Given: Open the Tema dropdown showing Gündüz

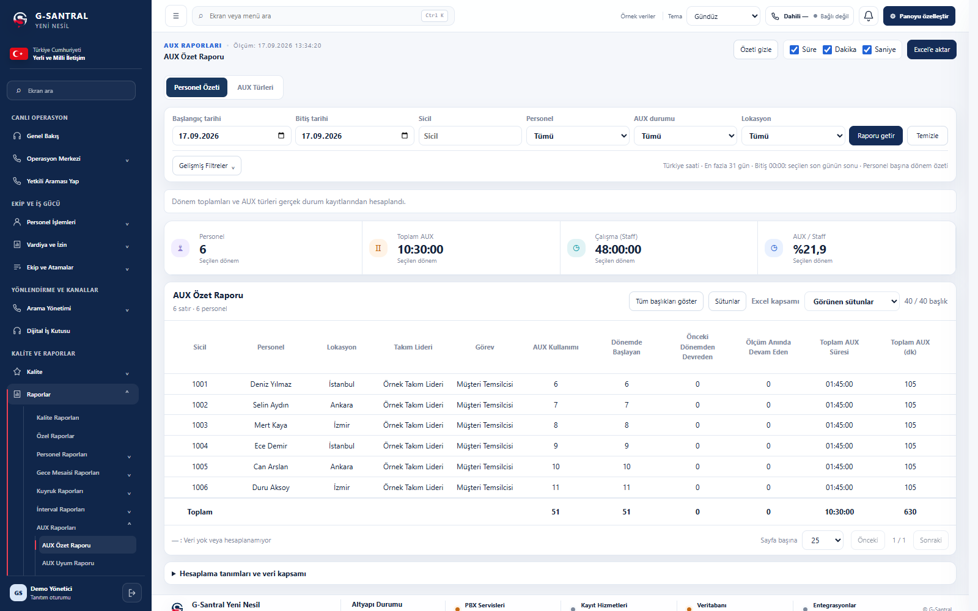Looking at the screenshot, I should 724,16.
